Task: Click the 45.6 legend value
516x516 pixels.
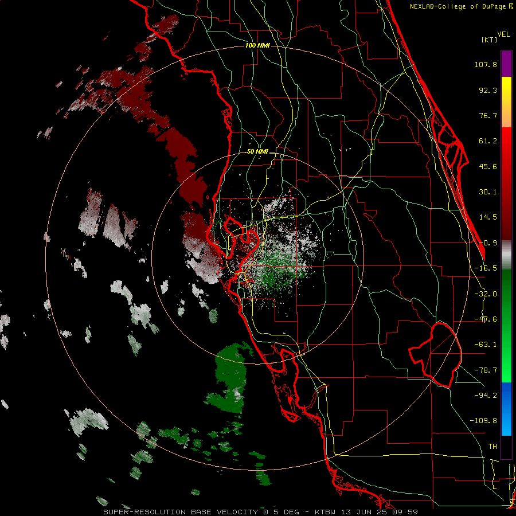Action: pyautogui.click(x=488, y=166)
